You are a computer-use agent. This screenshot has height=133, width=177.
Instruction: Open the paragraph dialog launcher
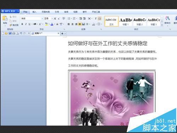coord(101,29)
